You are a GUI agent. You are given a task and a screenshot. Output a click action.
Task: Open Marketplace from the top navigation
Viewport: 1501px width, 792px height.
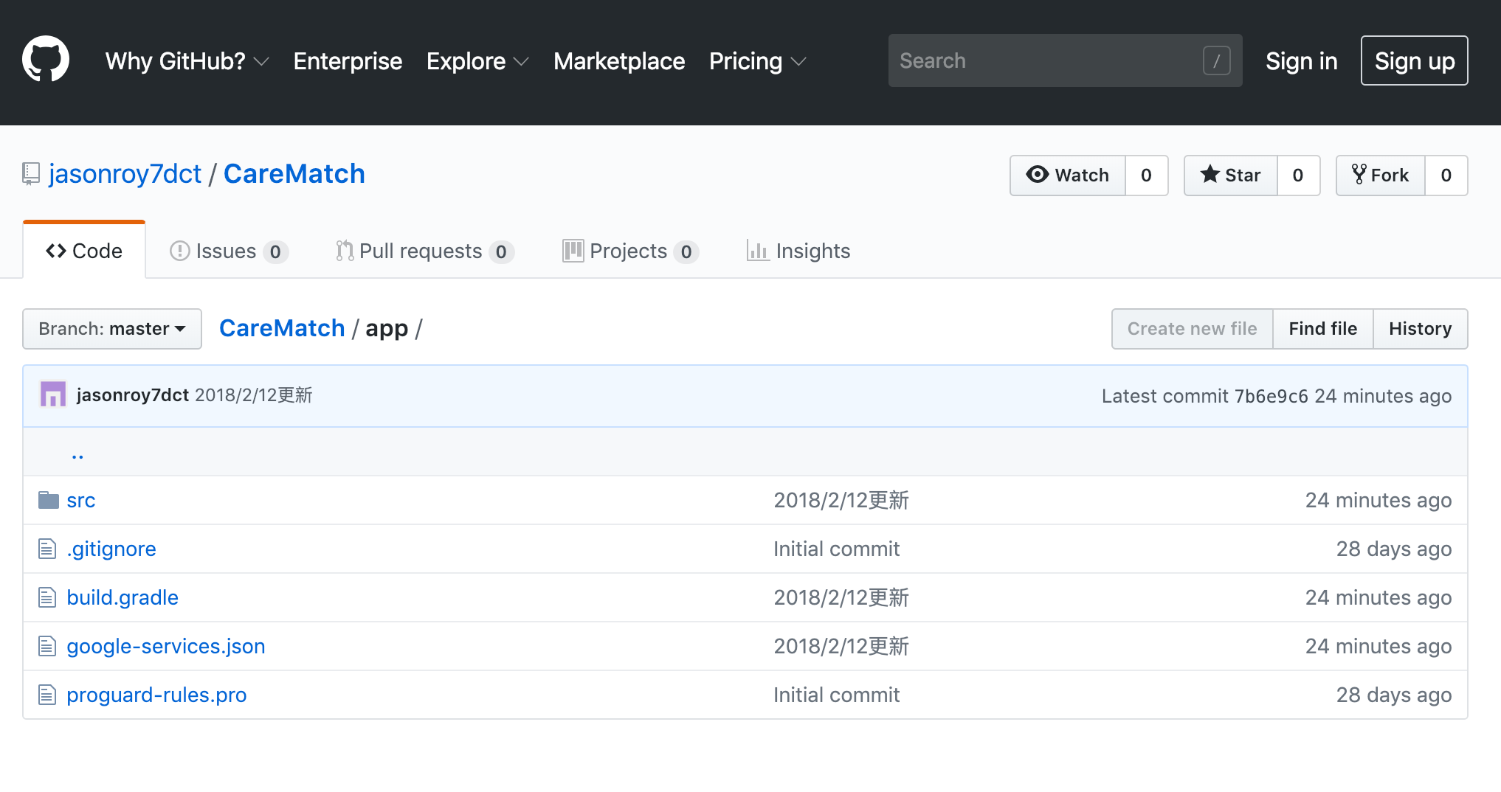pos(619,61)
